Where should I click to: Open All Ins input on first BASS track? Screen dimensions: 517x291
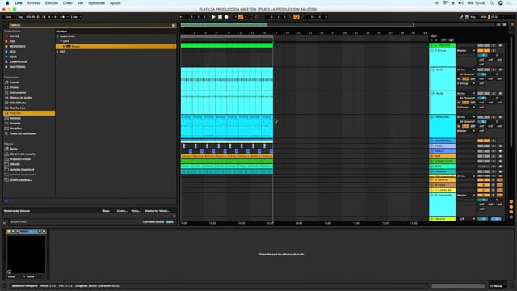click(x=466, y=70)
